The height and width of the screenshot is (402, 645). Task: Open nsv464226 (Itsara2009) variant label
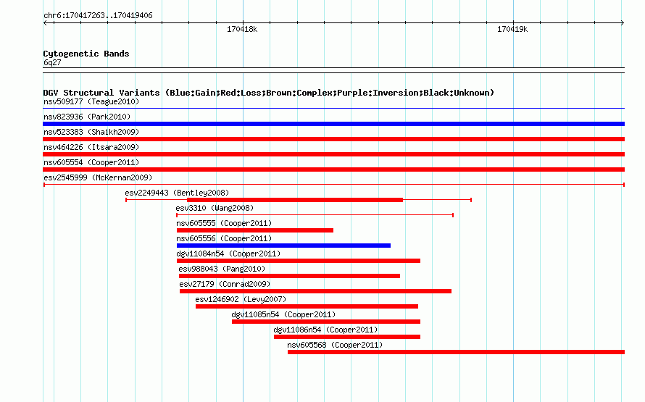91,147
